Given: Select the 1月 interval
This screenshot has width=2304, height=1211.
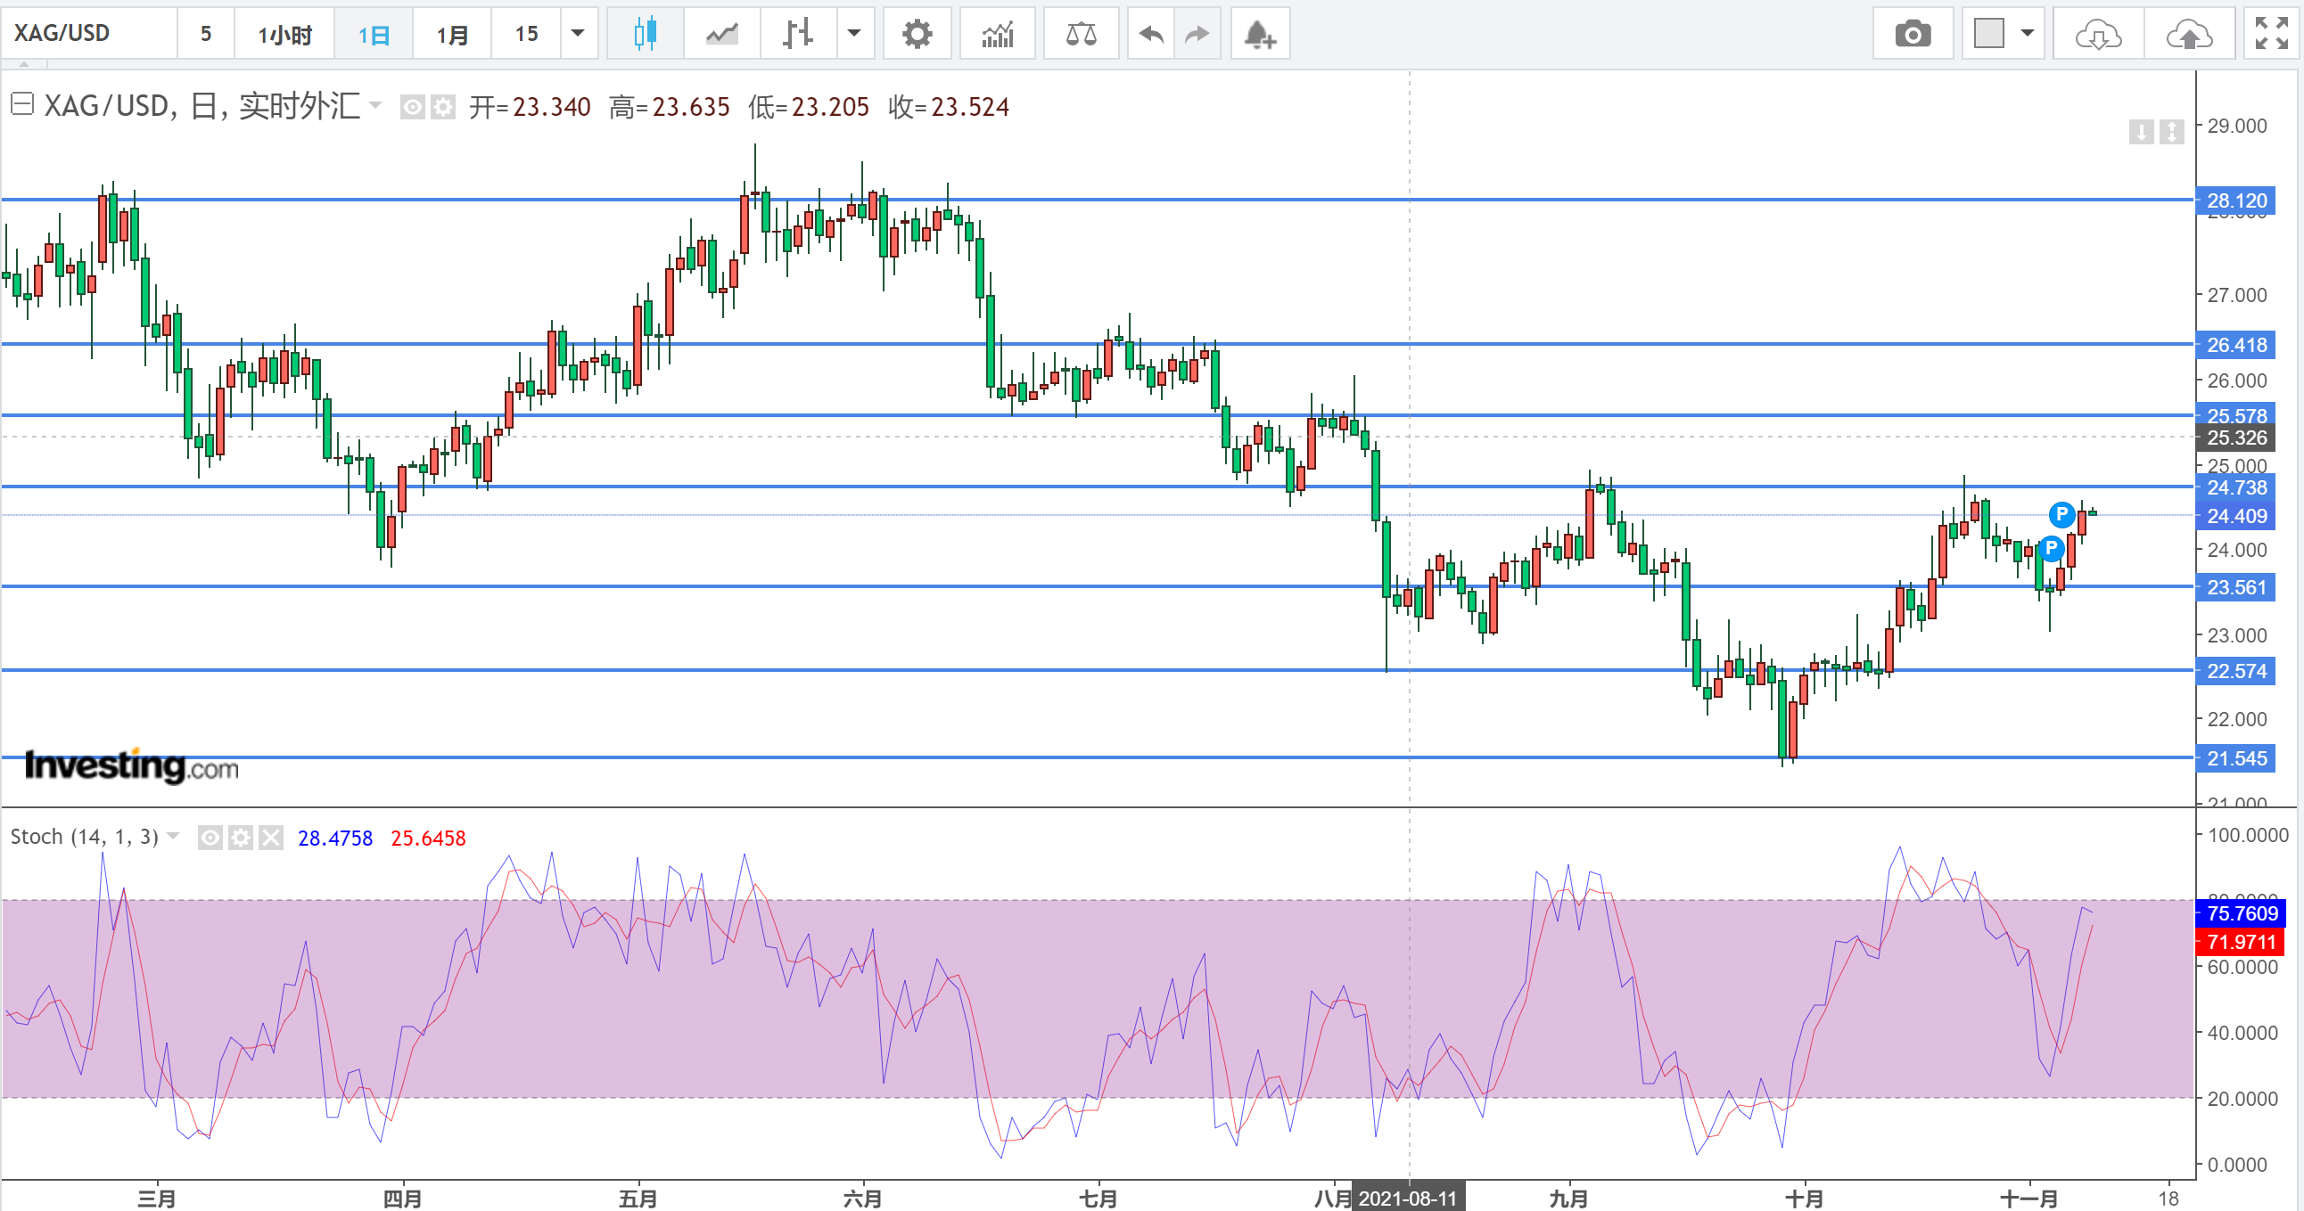Looking at the screenshot, I should (x=452, y=34).
